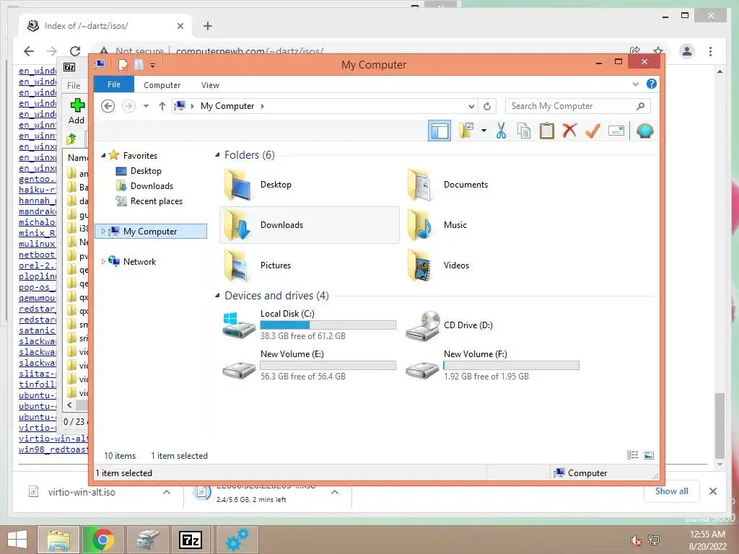Viewport: 739px width, 554px height.
Task: Open the New Volume (F:) drive
Action: click(x=492, y=365)
